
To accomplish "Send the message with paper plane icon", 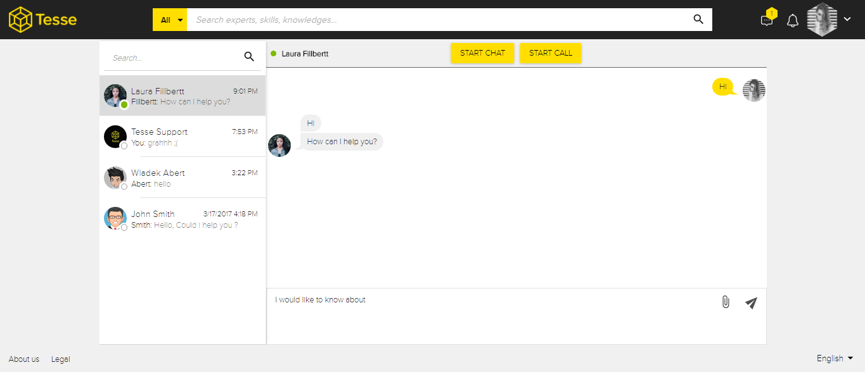I will [751, 303].
